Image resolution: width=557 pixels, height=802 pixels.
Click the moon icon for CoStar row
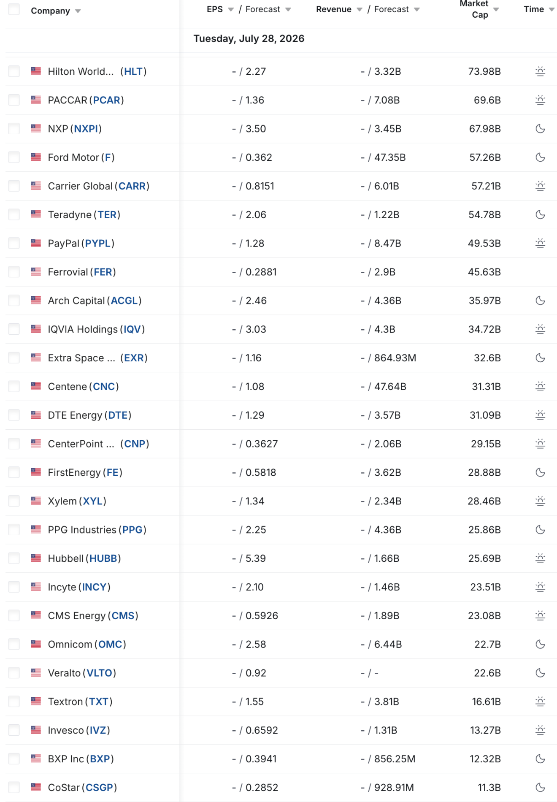(x=540, y=787)
